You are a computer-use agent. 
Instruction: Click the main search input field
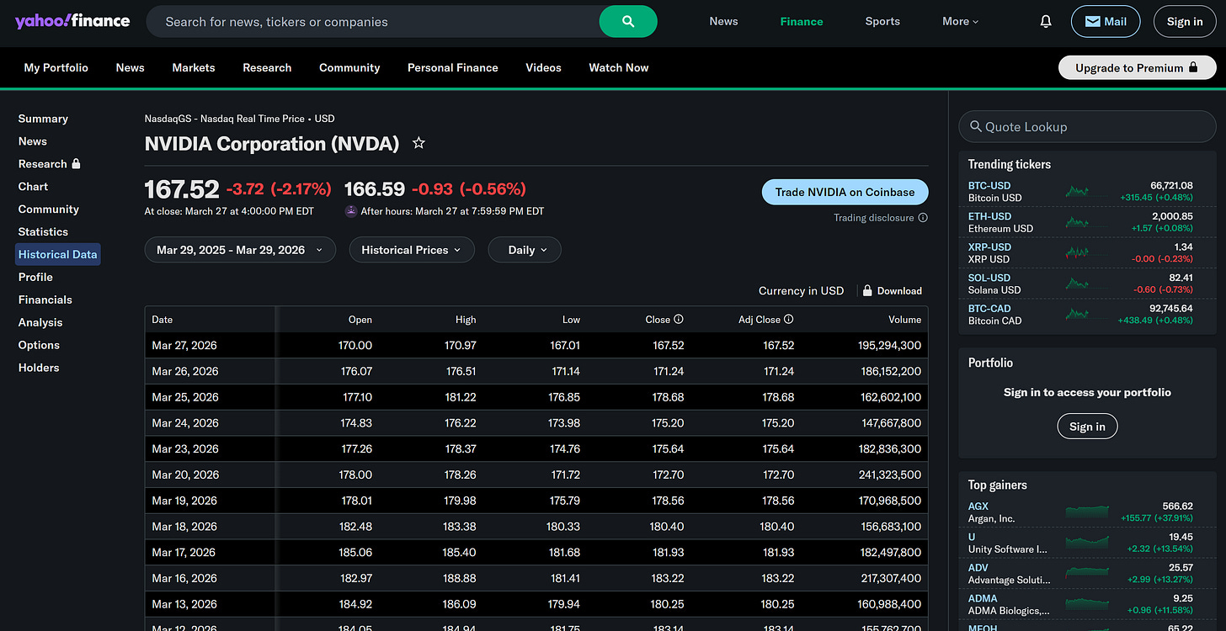373,22
